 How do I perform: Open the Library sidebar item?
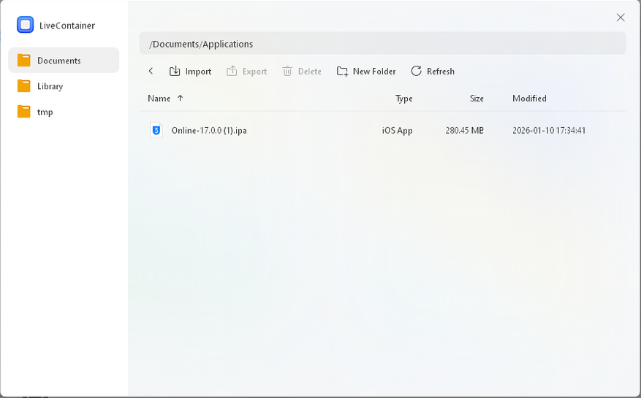coord(50,86)
